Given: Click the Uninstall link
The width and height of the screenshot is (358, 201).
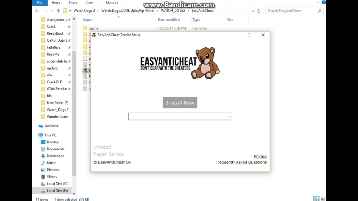Looking at the screenshot, I should (102, 147).
